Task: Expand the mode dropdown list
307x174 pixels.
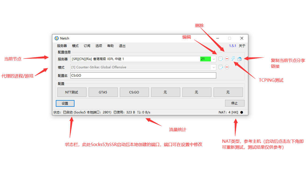Action: (x=214, y=67)
